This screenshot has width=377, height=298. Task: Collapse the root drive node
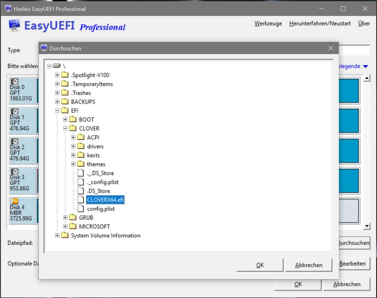click(49, 66)
